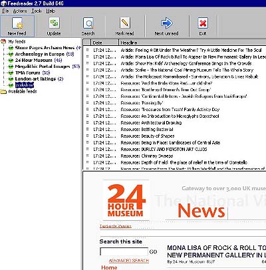Viewport: 266px width, 270px height.
Task: Open headline Resource: Architectural Drawing
Action: (151, 122)
